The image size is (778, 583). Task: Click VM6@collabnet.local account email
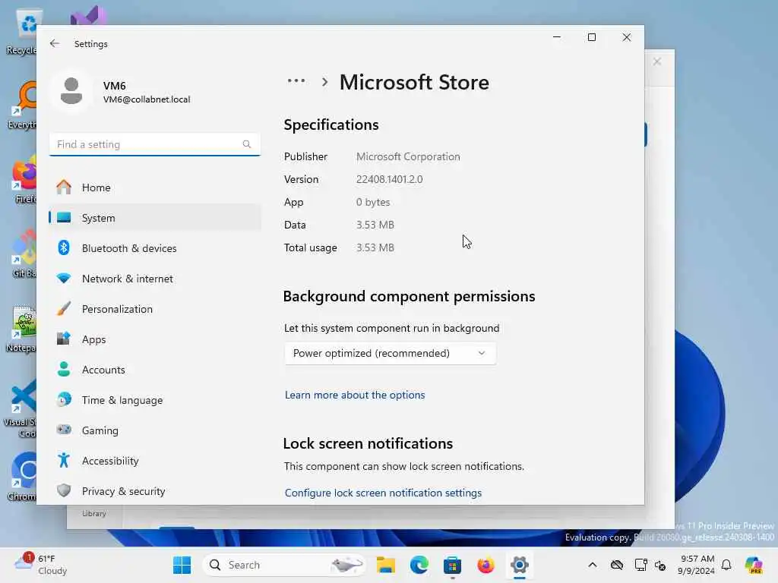click(147, 99)
